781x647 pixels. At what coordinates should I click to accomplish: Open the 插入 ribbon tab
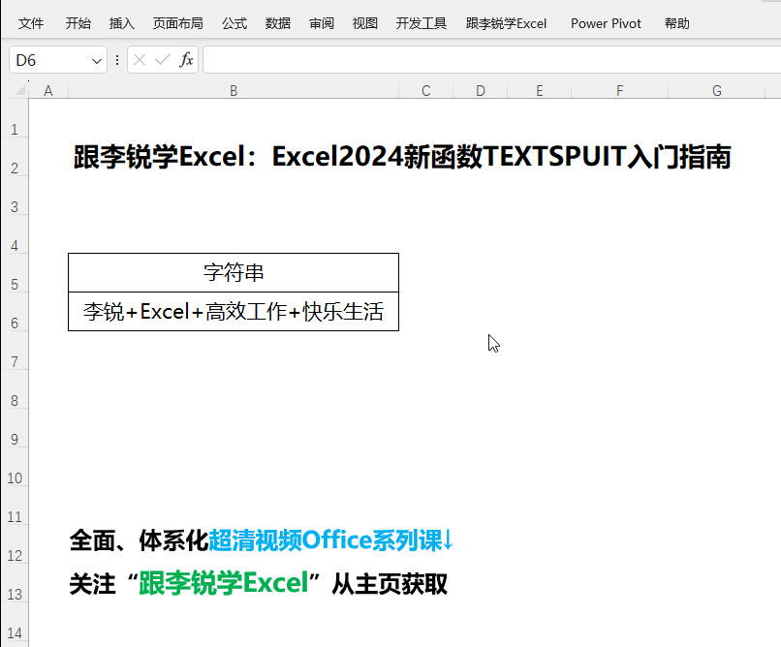[x=122, y=23]
